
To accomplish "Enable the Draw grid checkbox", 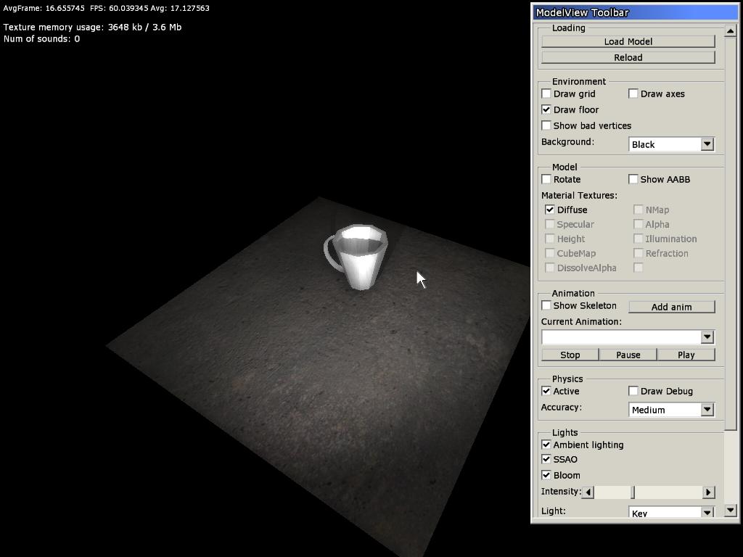I will [x=546, y=94].
